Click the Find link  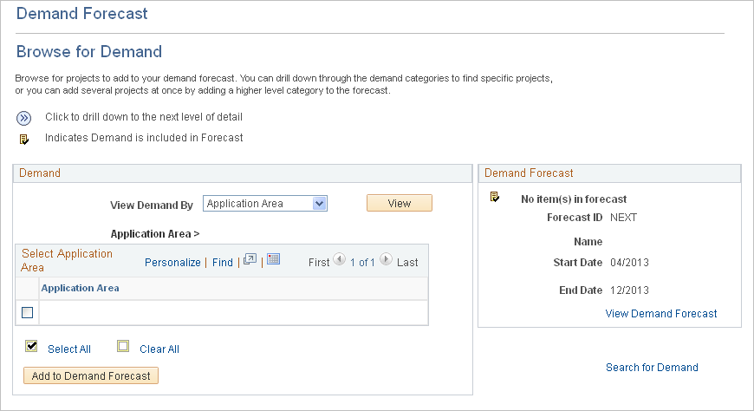point(223,262)
